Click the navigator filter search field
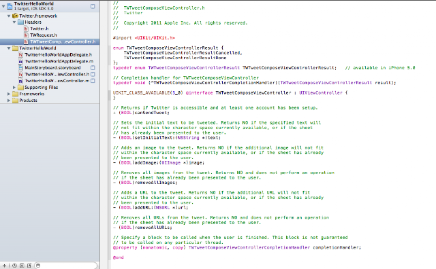The image size is (436, 269). pos(66,266)
